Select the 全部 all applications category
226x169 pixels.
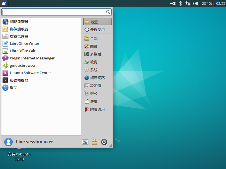pos(97,38)
